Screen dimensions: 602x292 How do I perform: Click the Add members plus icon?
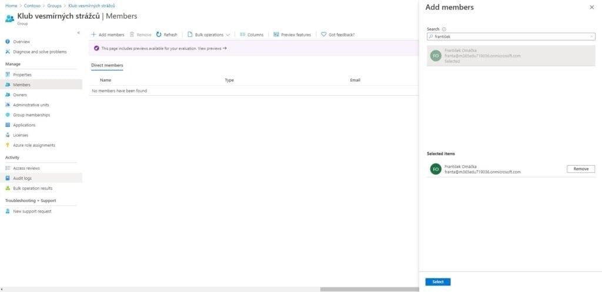click(93, 35)
